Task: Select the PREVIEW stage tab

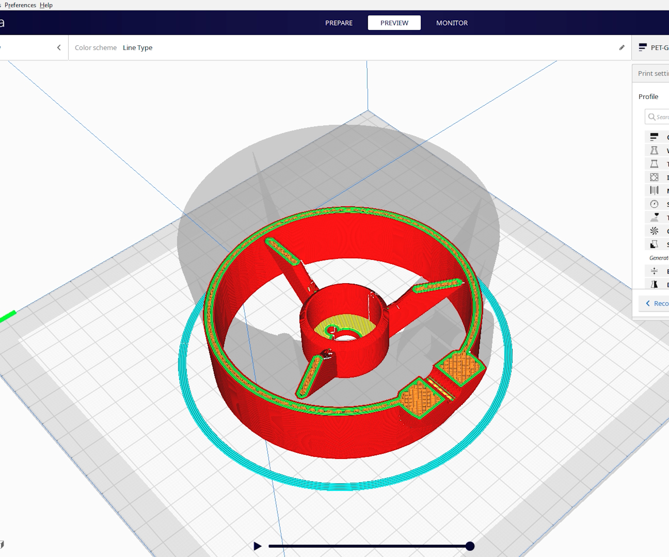Action: (x=394, y=23)
